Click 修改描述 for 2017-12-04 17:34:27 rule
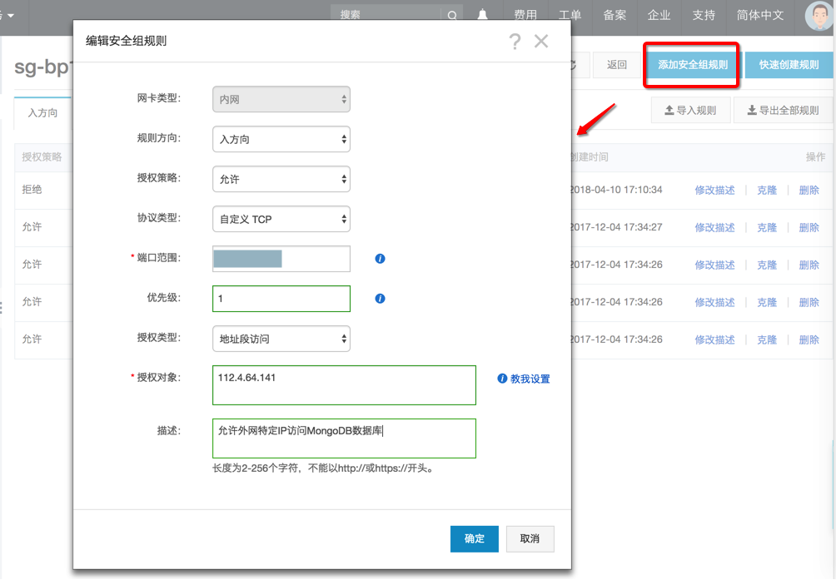This screenshot has height=580, width=836. click(714, 227)
